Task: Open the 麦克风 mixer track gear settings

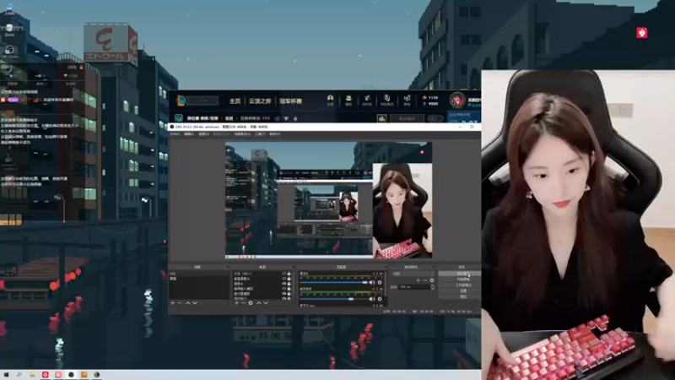Action: click(x=380, y=282)
